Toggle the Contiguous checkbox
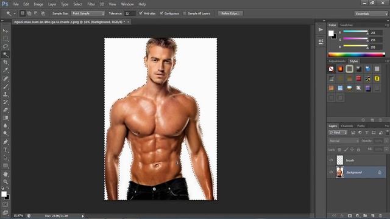This screenshot has height=219, width=390. coord(161,13)
